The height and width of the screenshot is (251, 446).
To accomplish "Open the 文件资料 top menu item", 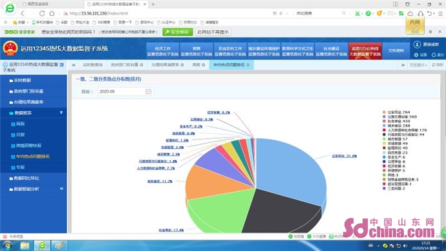I will [396, 50].
